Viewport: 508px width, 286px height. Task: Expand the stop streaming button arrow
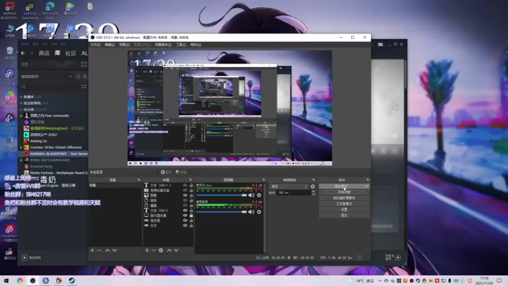click(x=365, y=186)
